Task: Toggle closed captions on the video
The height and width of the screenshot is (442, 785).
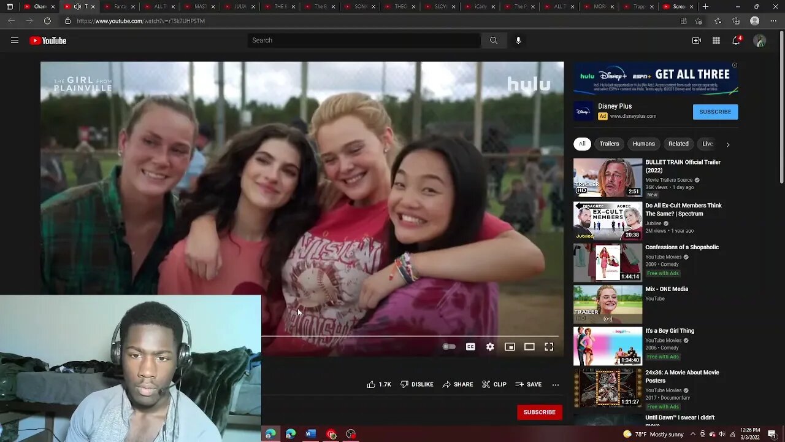Action: click(x=470, y=347)
